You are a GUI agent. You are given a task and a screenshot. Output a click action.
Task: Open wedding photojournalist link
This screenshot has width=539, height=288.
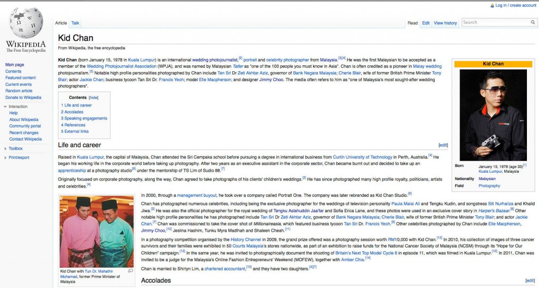[215, 60]
